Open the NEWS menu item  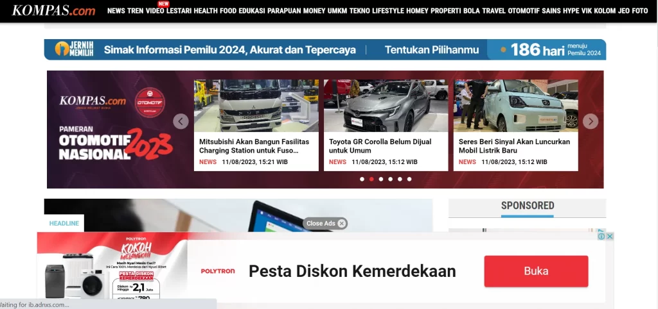pos(116,11)
